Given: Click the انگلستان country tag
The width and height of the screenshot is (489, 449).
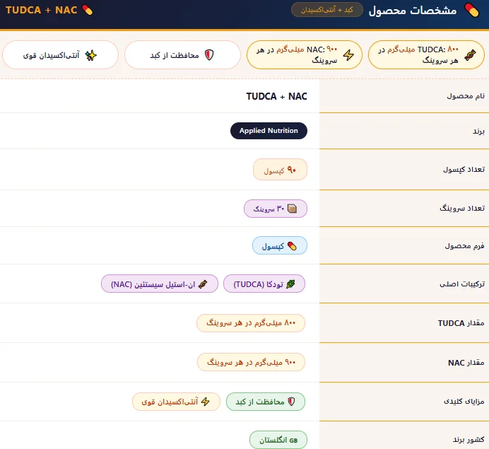Looking at the screenshot, I should tap(278, 440).
